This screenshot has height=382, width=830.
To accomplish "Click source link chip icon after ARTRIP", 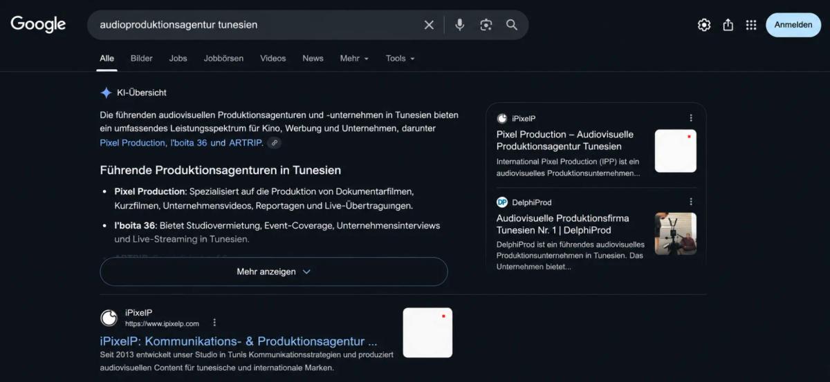I will (x=275, y=143).
